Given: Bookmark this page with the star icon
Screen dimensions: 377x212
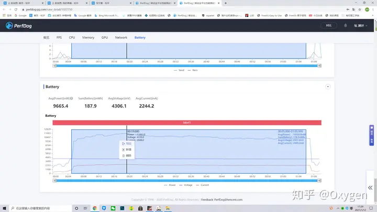Looking at the screenshot, I should [360, 9].
